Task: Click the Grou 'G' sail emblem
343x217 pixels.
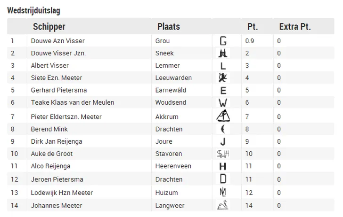Action: click(x=223, y=41)
